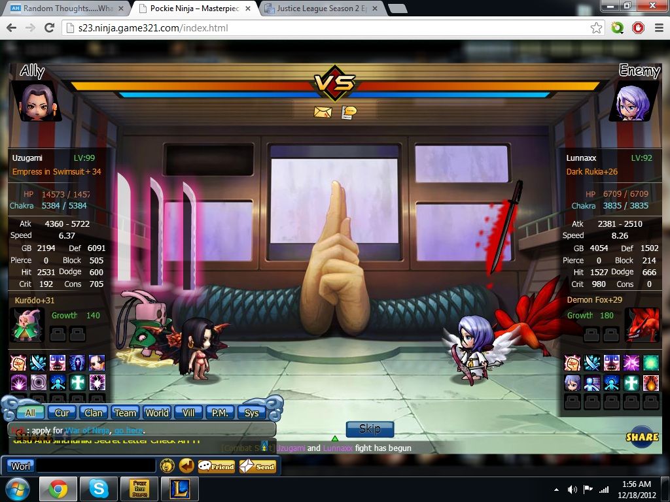Click the envelope mail icon under VS
The image size is (670, 502).
(x=323, y=112)
